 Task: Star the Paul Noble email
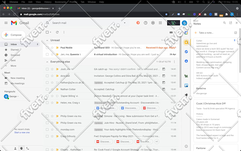tap(52, 48)
